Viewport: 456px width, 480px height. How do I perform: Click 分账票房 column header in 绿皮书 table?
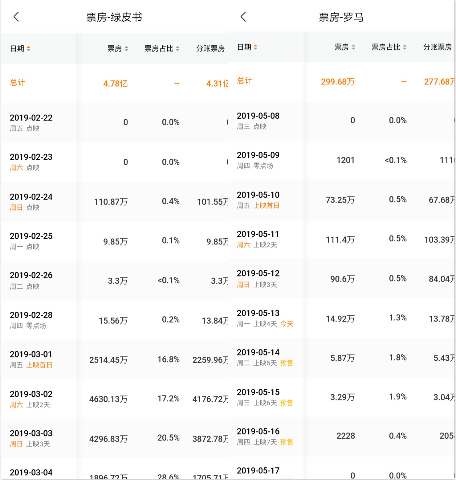[x=211, y=48]
